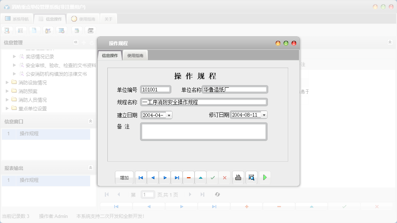This screenshot has width=397, height=223.
Task: Open print preview in the 操作规程 dialog
Action: 251,178
